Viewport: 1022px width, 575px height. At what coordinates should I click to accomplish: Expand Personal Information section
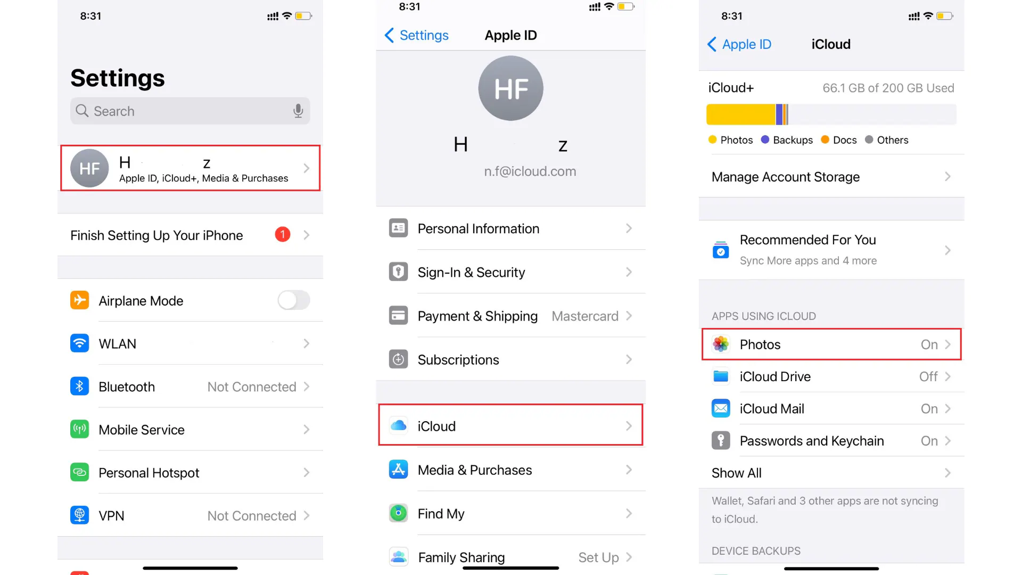[512, 228]
